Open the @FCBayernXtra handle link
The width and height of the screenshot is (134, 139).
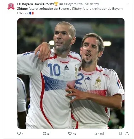(71, 4)
